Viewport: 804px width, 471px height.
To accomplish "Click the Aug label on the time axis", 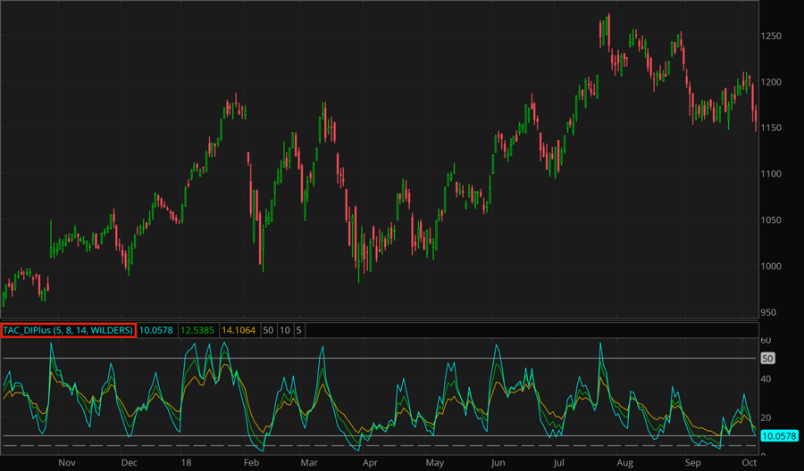I will coord(624,463).
